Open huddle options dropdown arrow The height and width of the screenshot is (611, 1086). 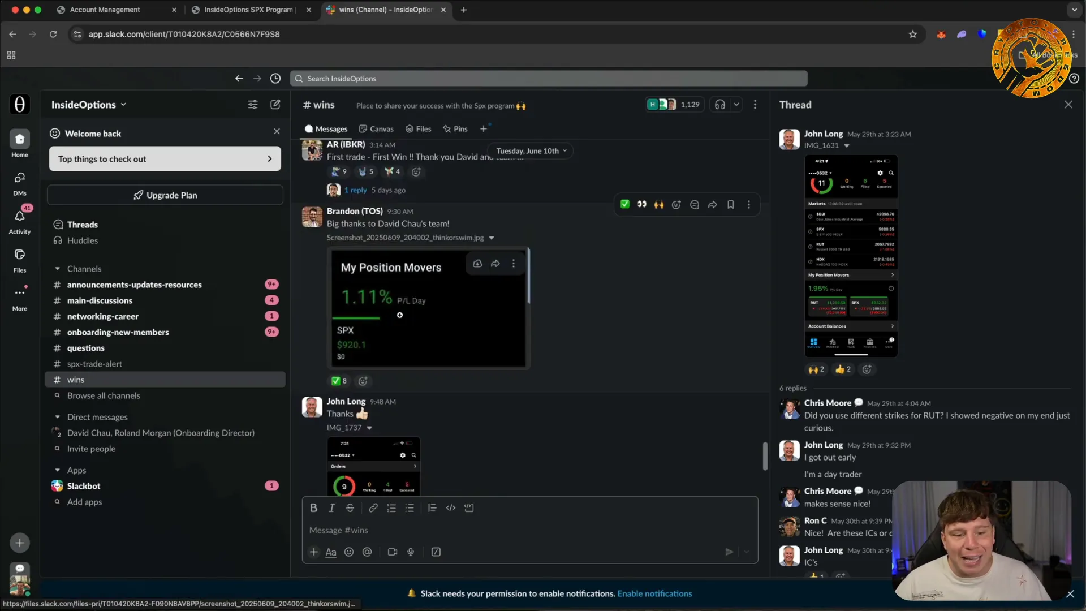click(x=736, y=105)
